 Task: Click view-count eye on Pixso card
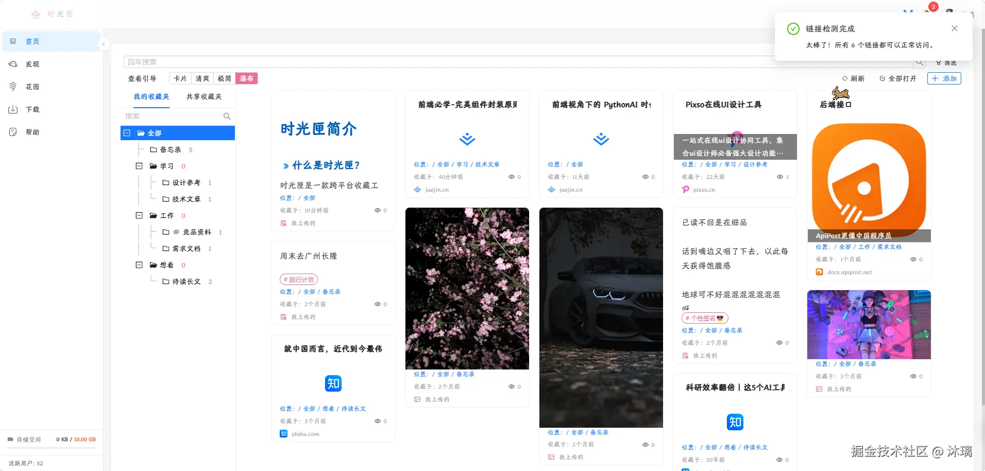[x=780, y=177]
